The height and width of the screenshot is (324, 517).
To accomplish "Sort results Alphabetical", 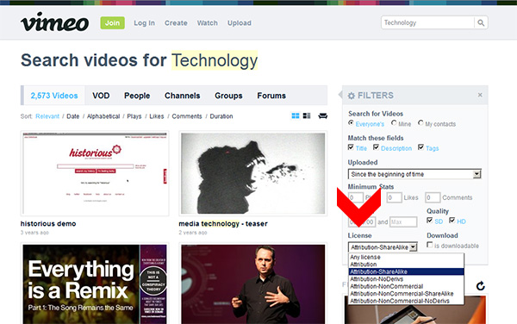I will tap(103, 116).
